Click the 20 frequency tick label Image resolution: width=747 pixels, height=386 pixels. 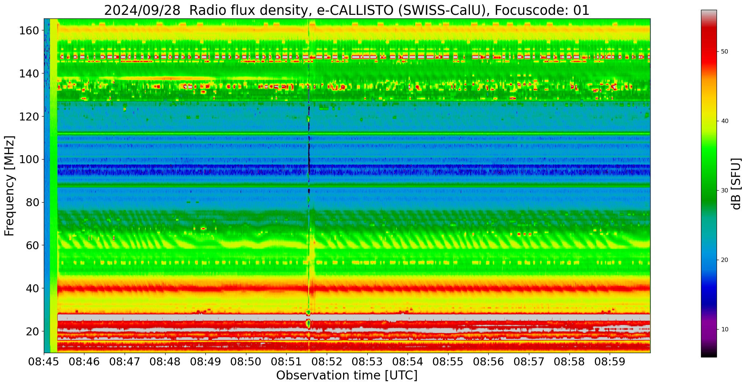[x=32, y=331]
